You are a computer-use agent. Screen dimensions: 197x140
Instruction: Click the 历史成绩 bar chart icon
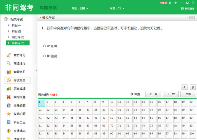(x=9, y=89)
